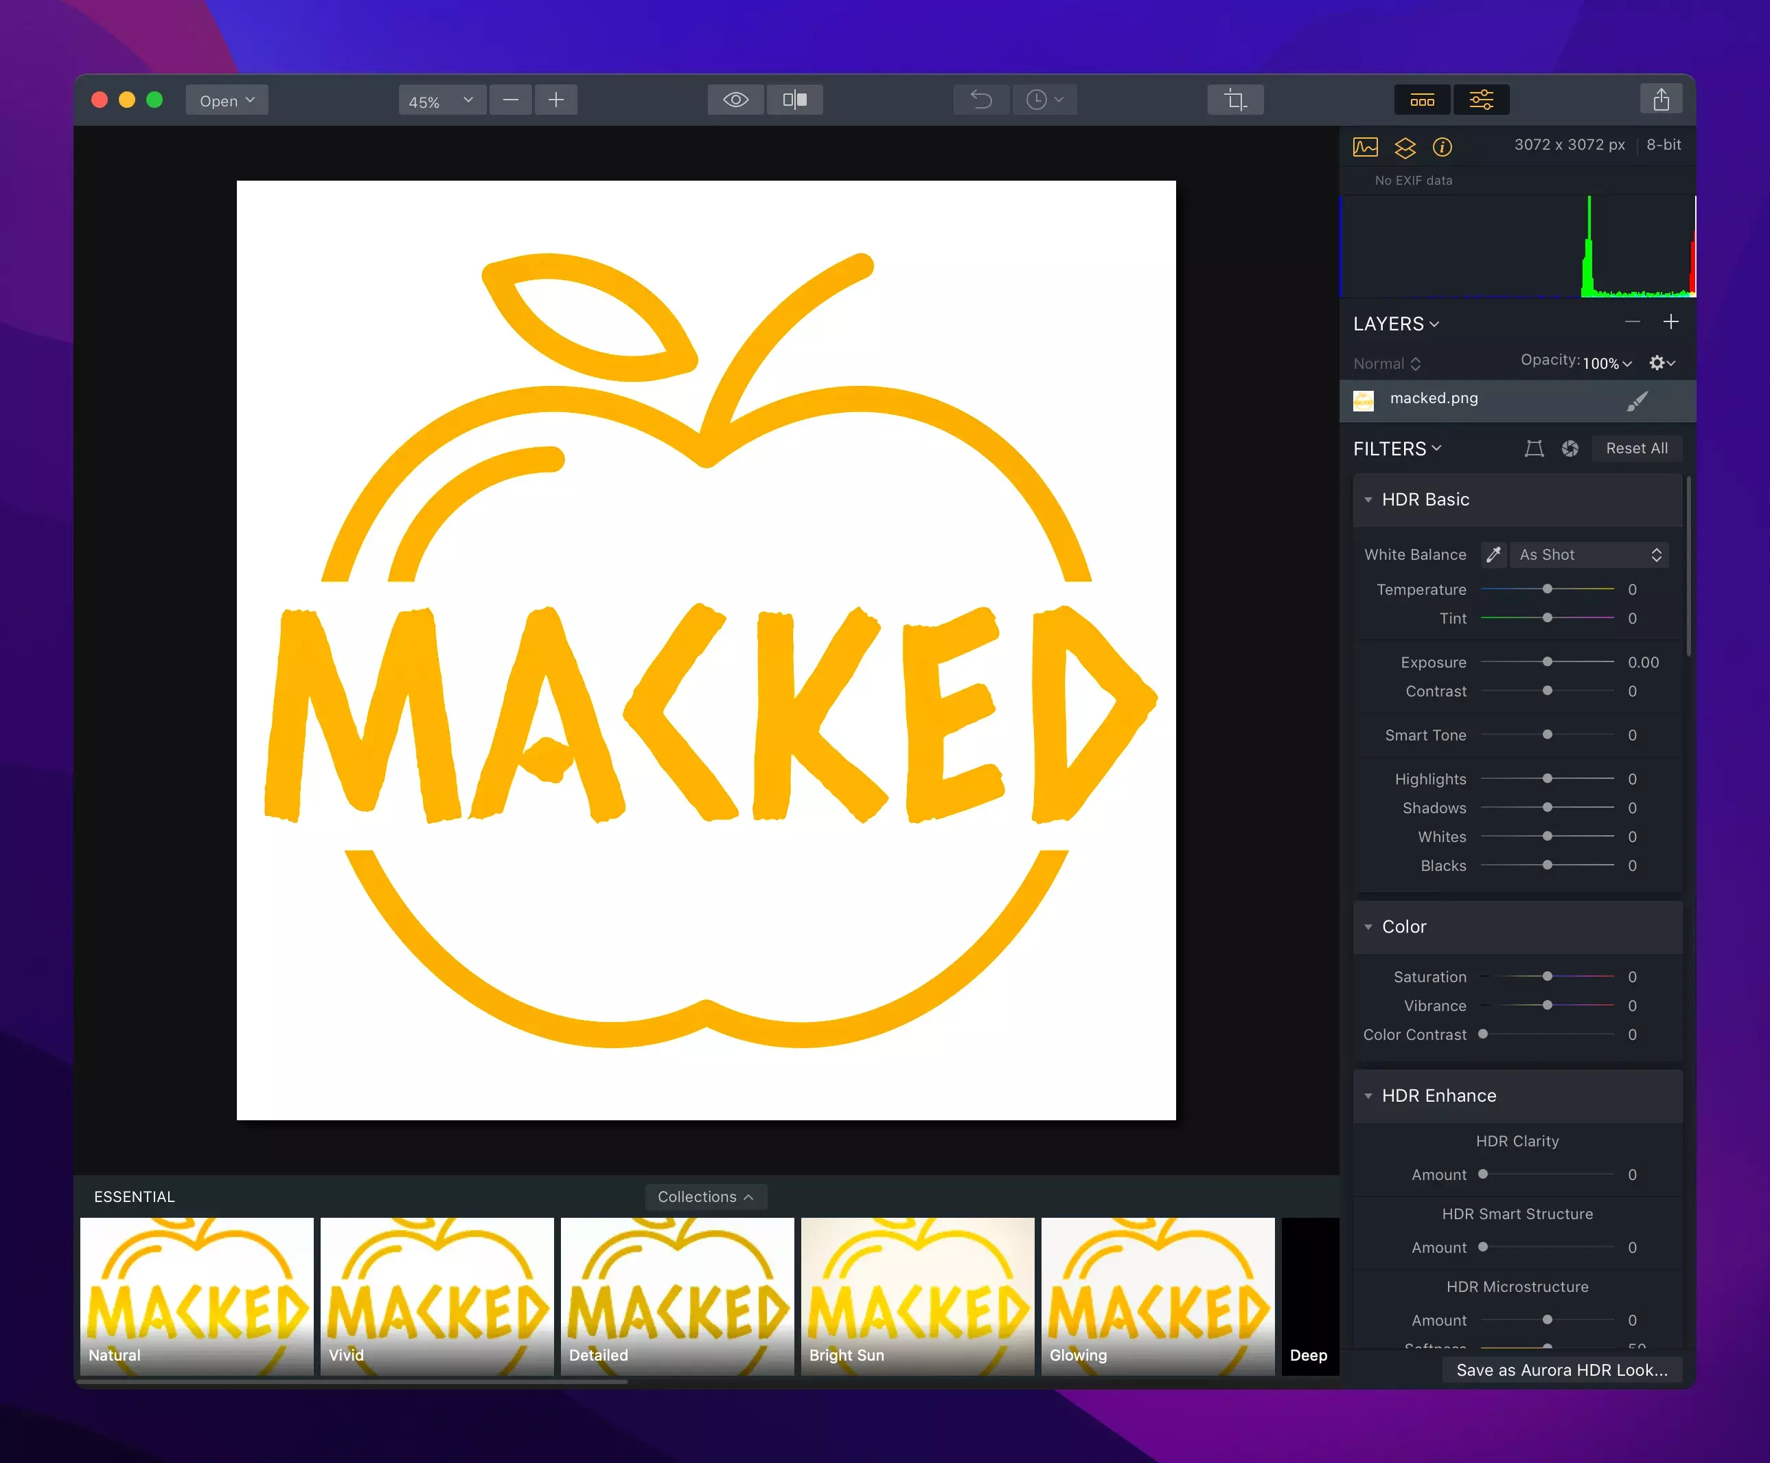Viewport: 1770px width, 1463px height.
Task: Click the brush icon on macked.png layer
Action: click(1636, 401)
